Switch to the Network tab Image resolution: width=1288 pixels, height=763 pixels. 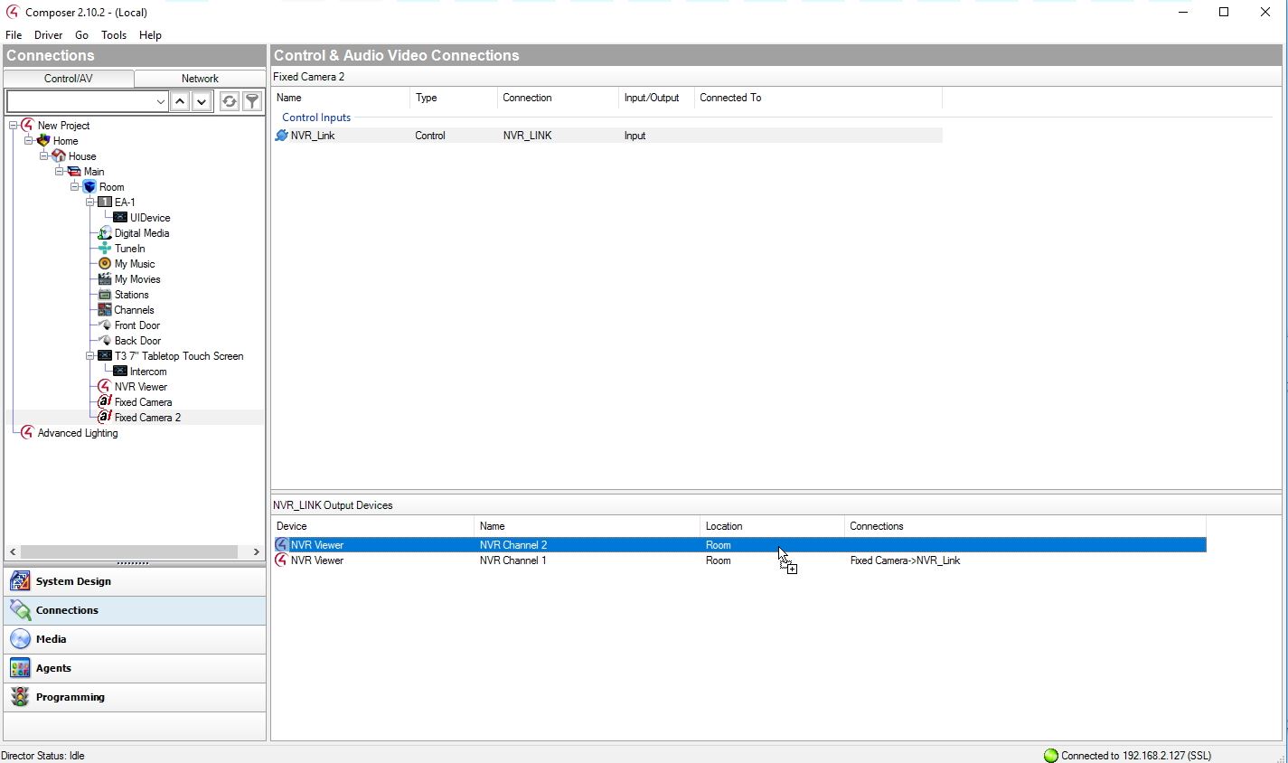point(200,79)
